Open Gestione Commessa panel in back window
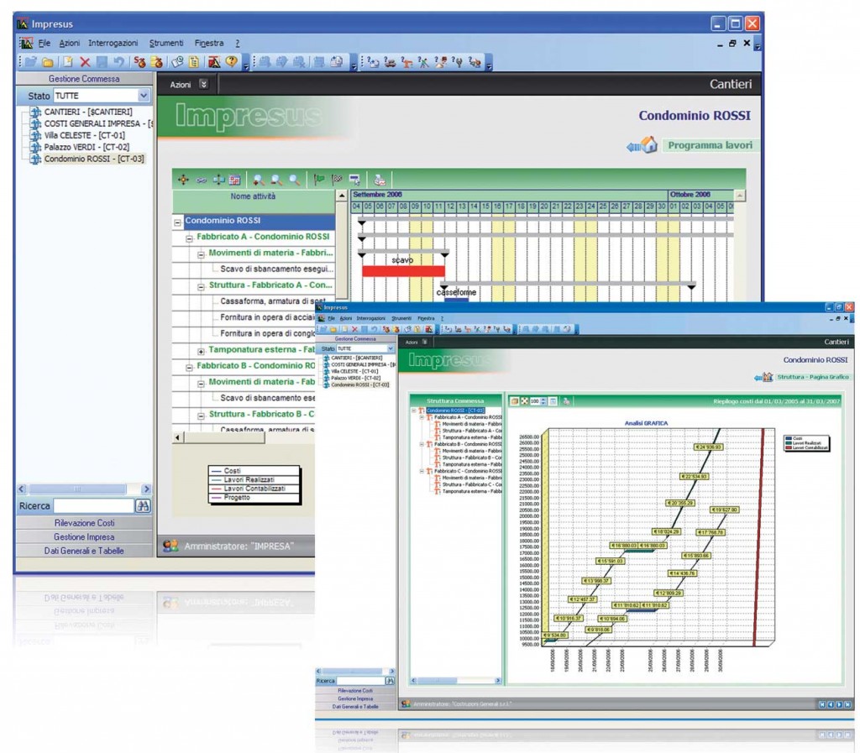860x753 pixels. 84,79
